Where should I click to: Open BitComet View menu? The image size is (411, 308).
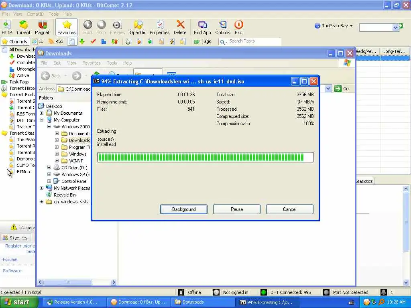(x=18, y=14)
